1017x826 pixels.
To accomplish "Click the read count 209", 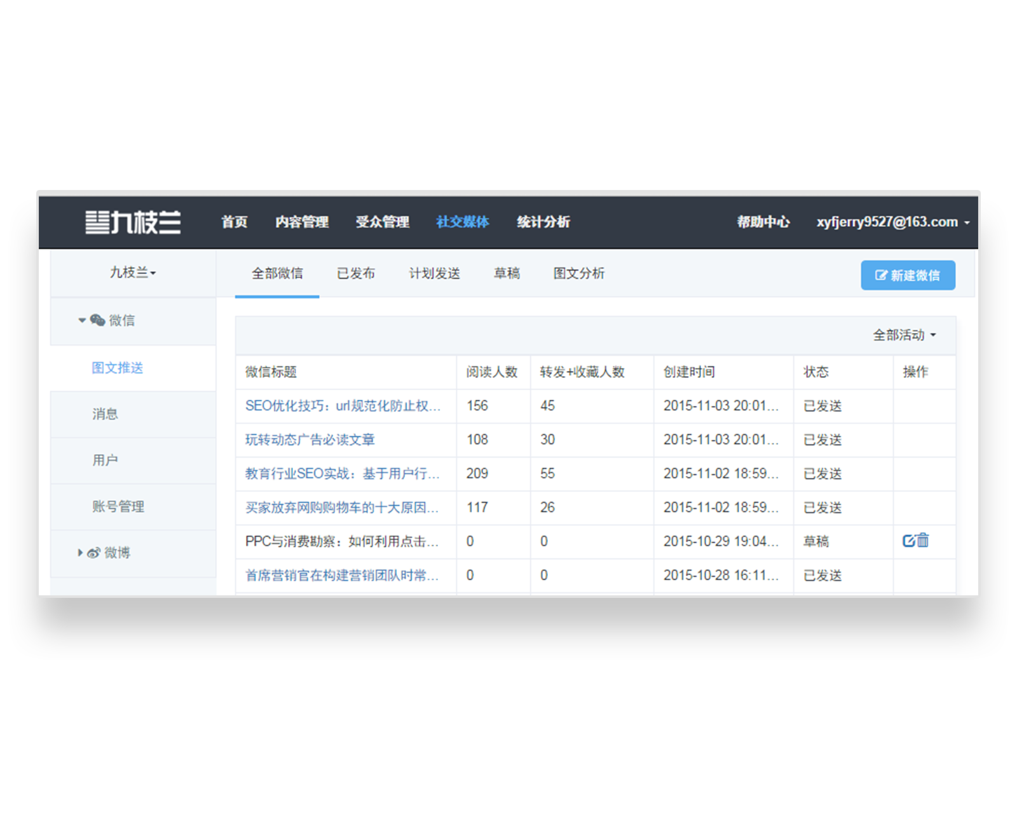I will (x=477, y=473).
